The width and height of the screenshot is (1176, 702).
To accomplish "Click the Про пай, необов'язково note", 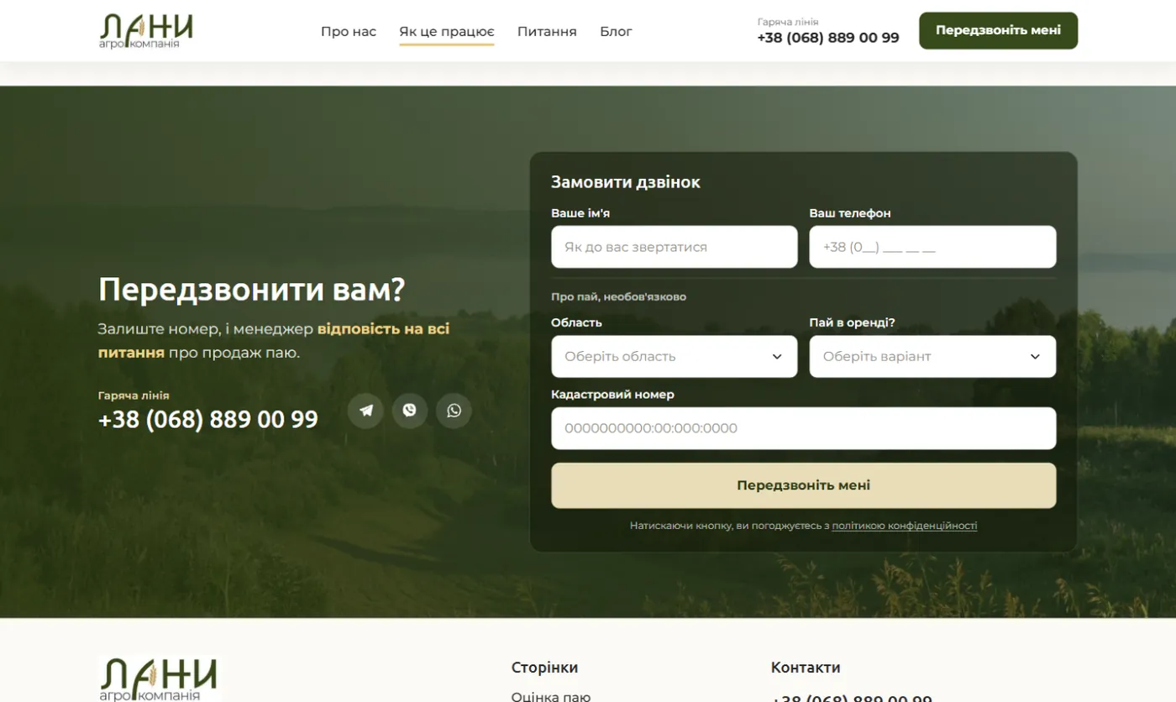I will pyautogui.click(x=618, y=296).
